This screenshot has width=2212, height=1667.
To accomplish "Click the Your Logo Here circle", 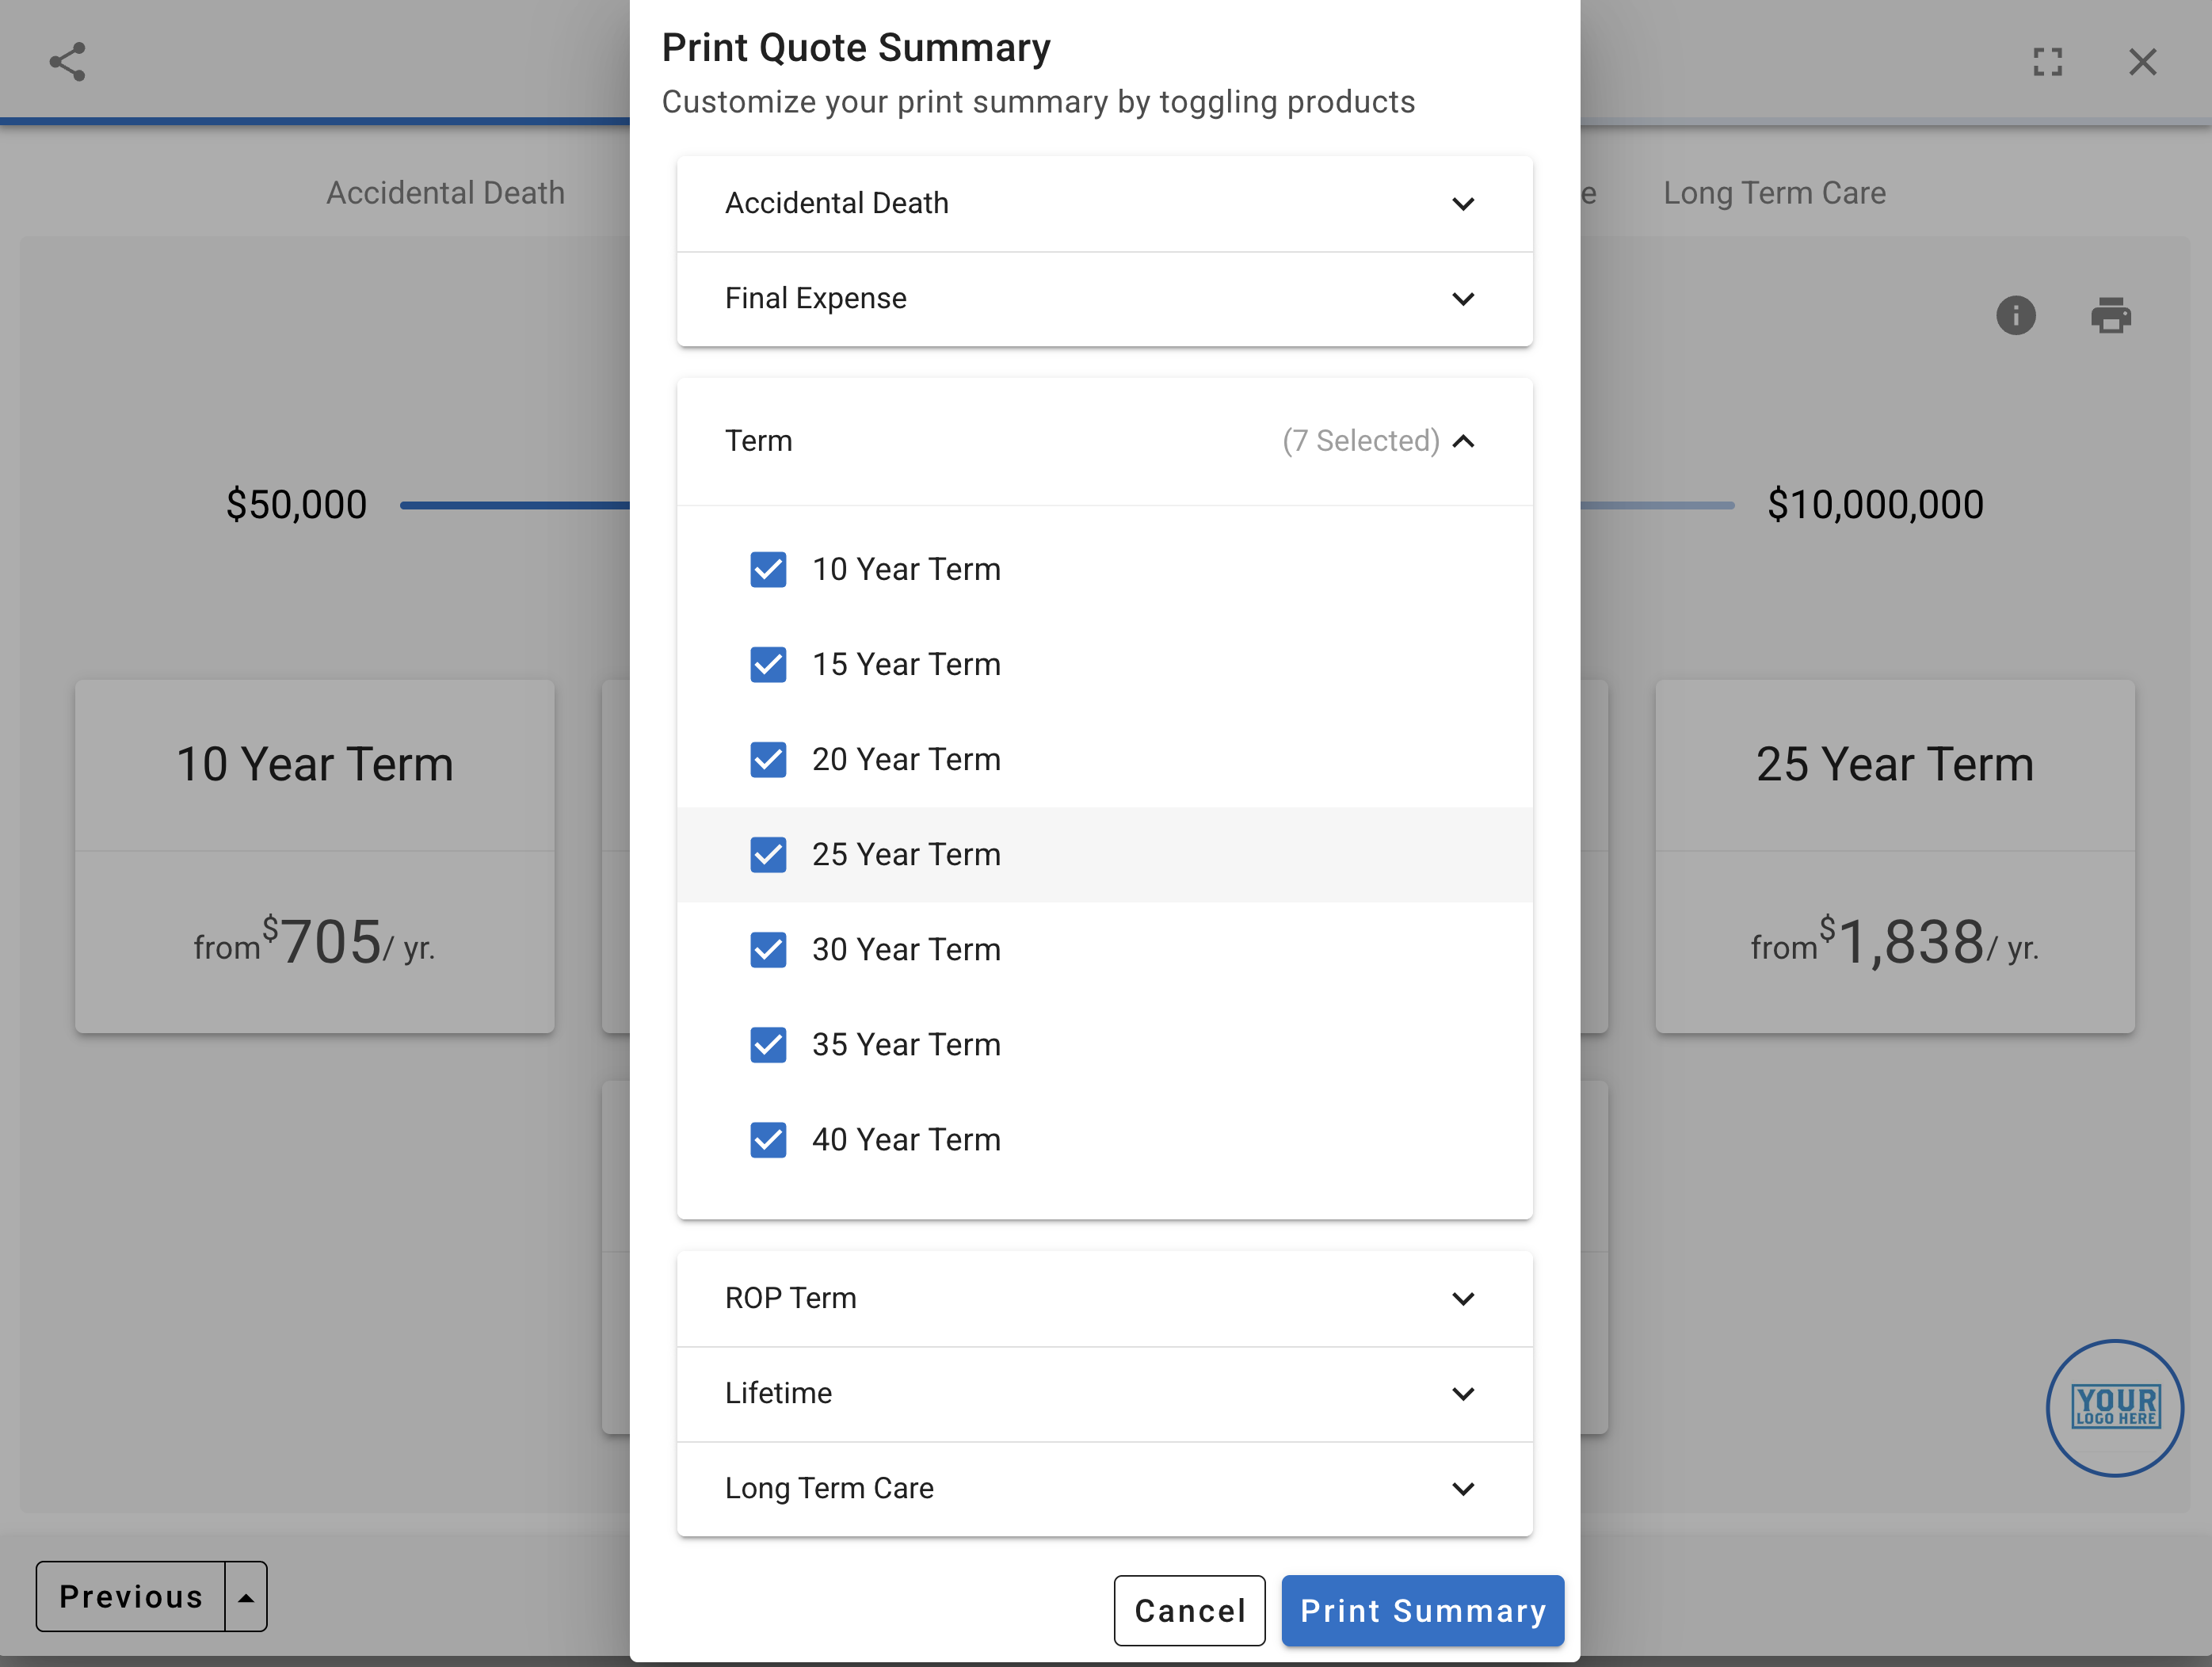I will (x=2114, y=1407).
